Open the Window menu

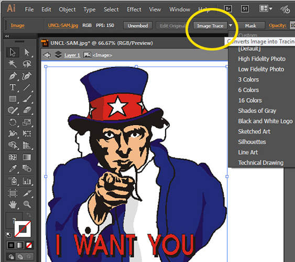(180, 9)
